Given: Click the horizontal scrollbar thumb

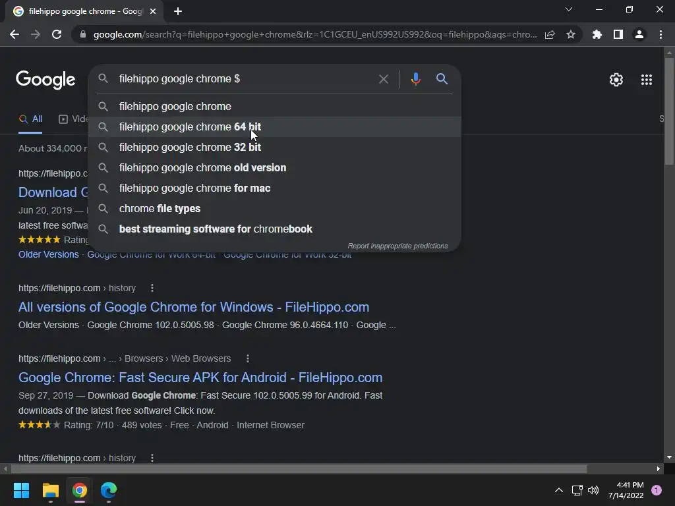Looking at the screenshot, I should (299, 468).
